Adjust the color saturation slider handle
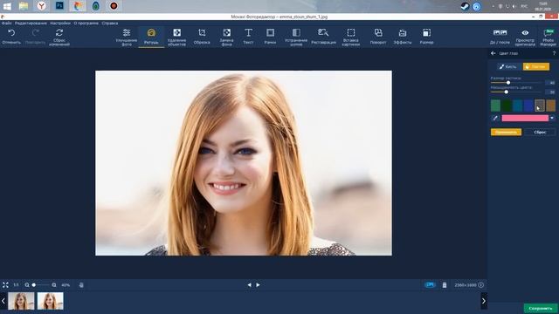 pyautogui.click(x=507, y=92)
